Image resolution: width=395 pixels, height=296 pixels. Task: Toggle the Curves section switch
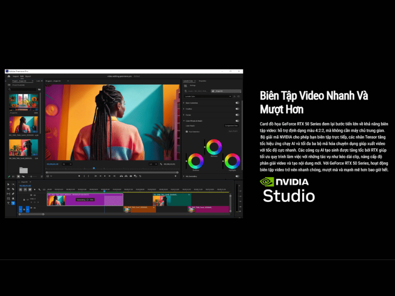pos(237,115)
